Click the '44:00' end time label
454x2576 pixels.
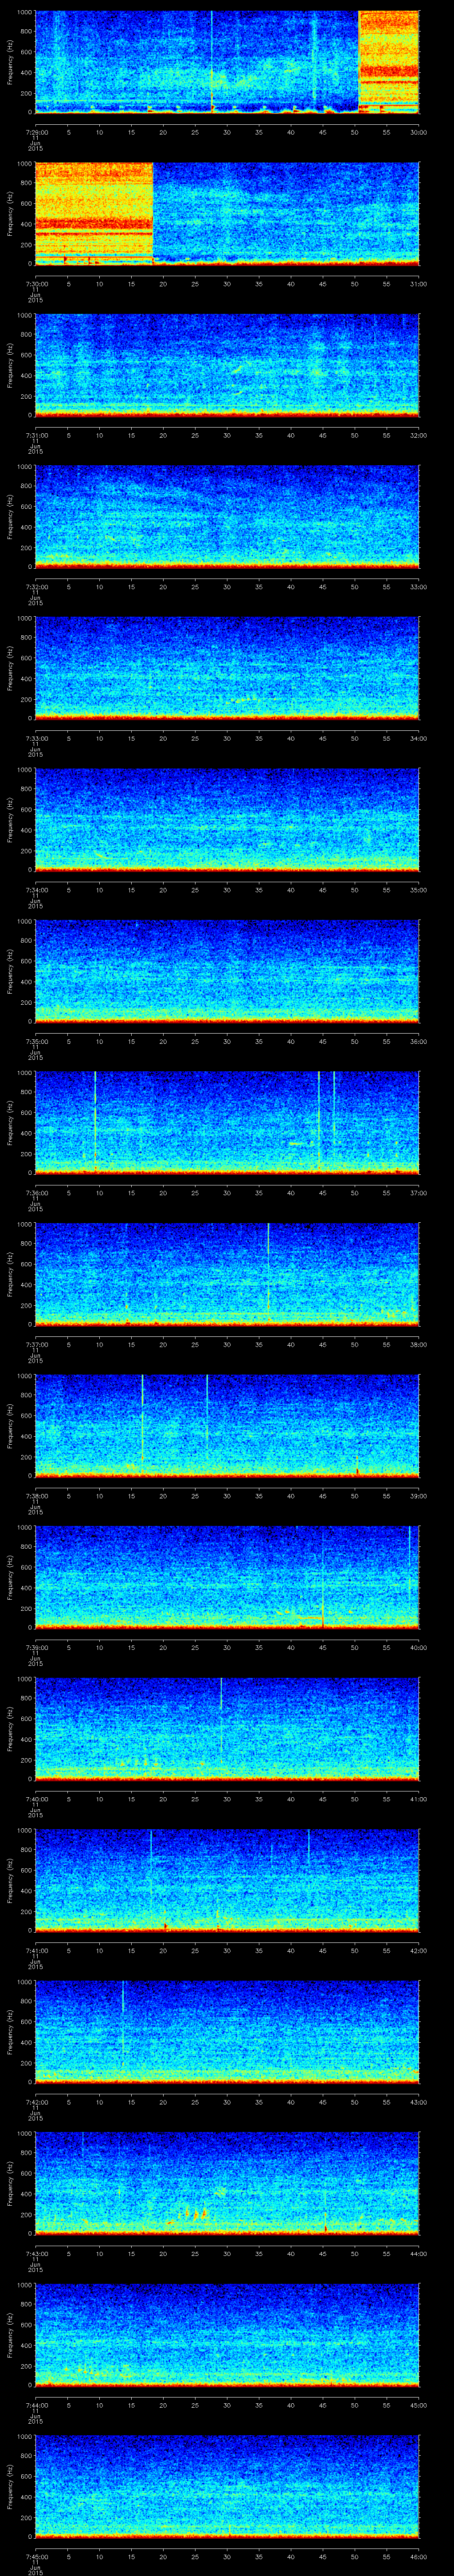[x=418, y=2253]
